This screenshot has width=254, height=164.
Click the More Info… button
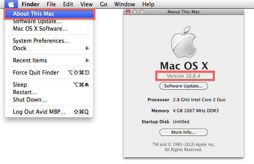click(183, 132)
